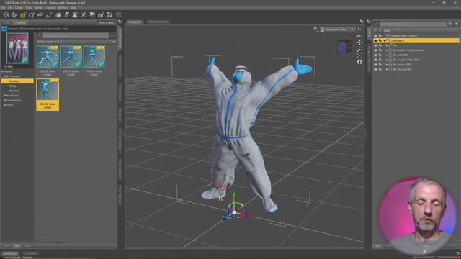
Task: Click the Info tab button below content pane
Action: coord(17,246)
